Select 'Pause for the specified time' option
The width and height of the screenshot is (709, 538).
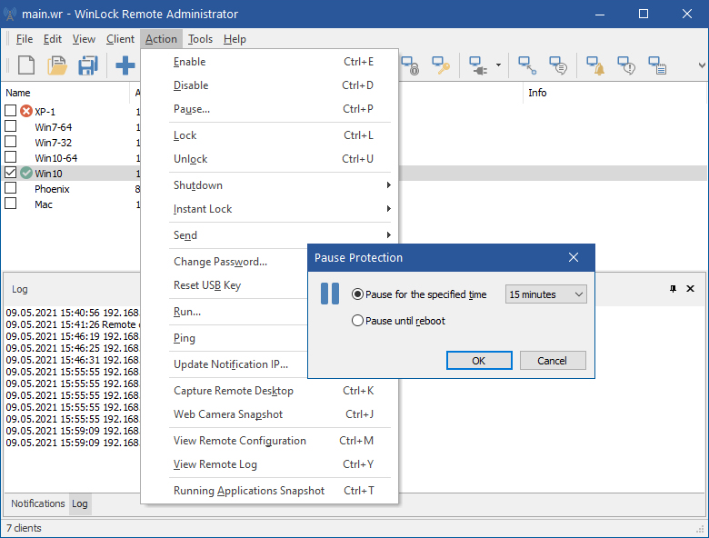click(x=357, y=294)
